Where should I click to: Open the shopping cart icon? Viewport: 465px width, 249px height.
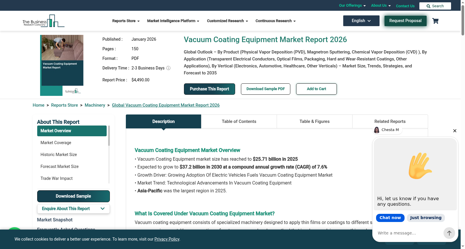(x=435, y=21)
